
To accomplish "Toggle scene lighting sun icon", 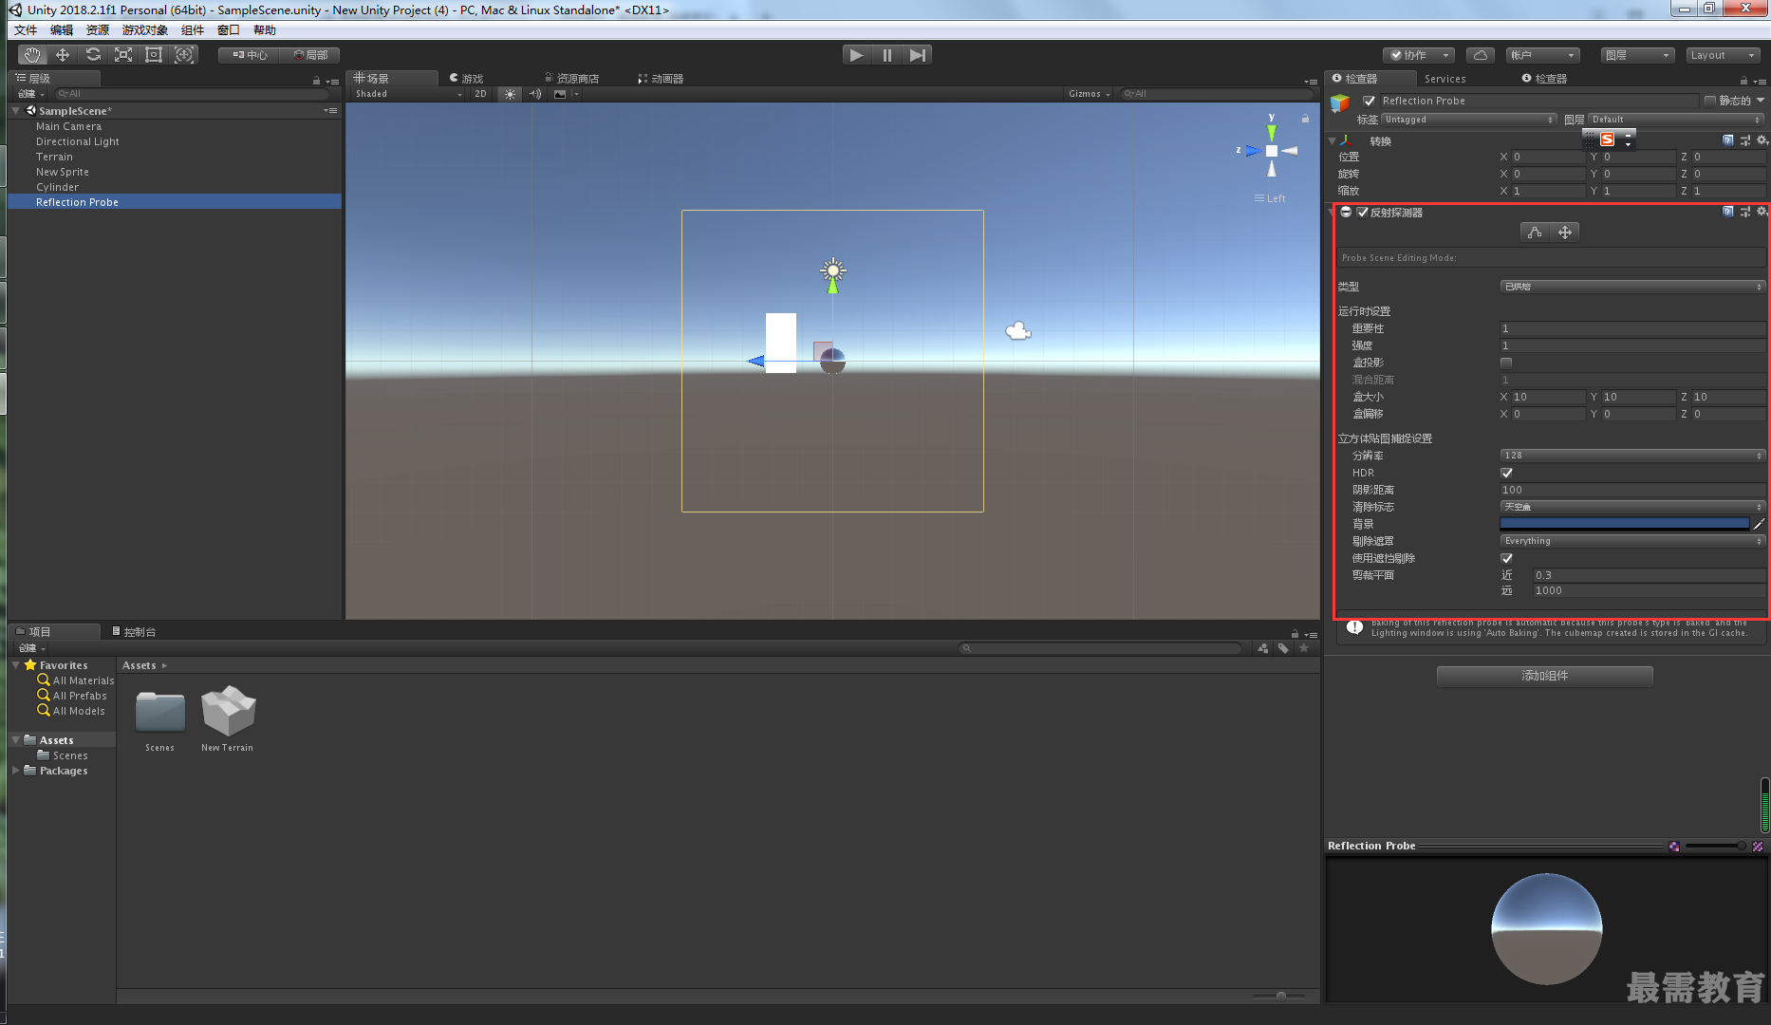I will (511, 94).
